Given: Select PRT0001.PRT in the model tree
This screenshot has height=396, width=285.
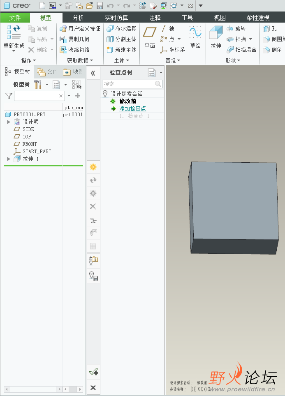Looking at the screenshot, I should pos(30,115).
